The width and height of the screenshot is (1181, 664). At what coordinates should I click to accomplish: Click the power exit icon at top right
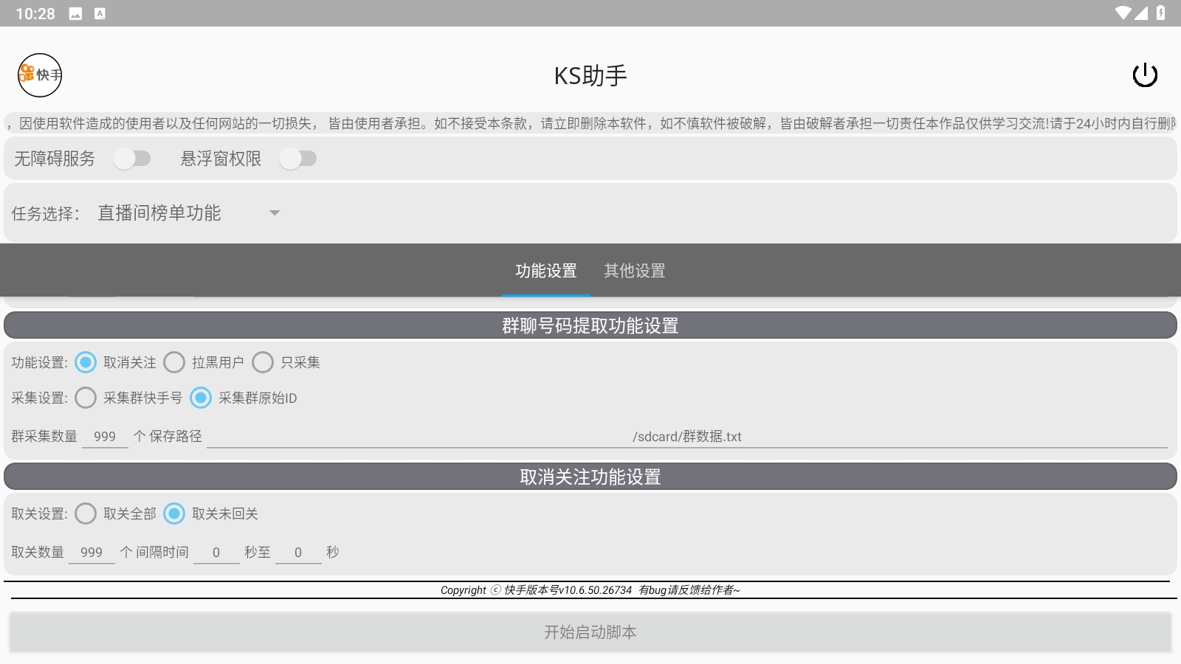point(1145,75)
